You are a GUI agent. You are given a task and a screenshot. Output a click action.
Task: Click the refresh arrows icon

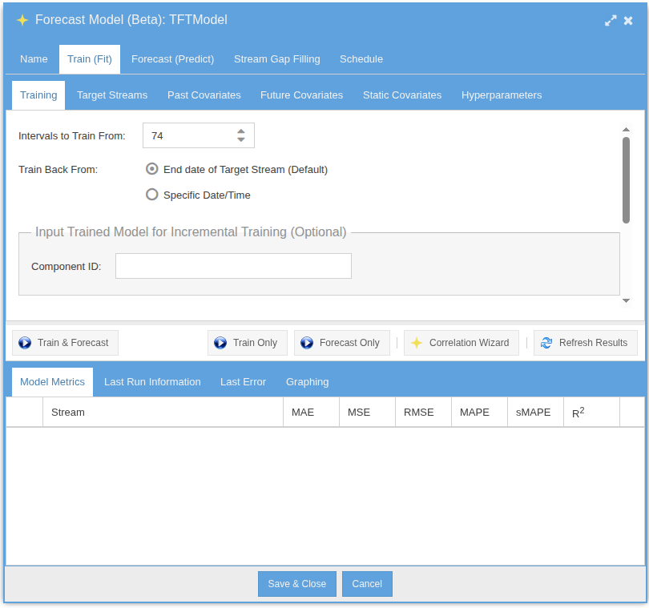[x=546, y=343]
